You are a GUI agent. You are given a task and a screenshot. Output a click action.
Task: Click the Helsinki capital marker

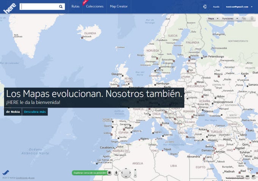coord(190,57)
